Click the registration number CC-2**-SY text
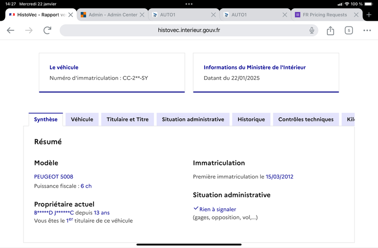The height and width of the screenshot is (248, 378). point(135,78)
